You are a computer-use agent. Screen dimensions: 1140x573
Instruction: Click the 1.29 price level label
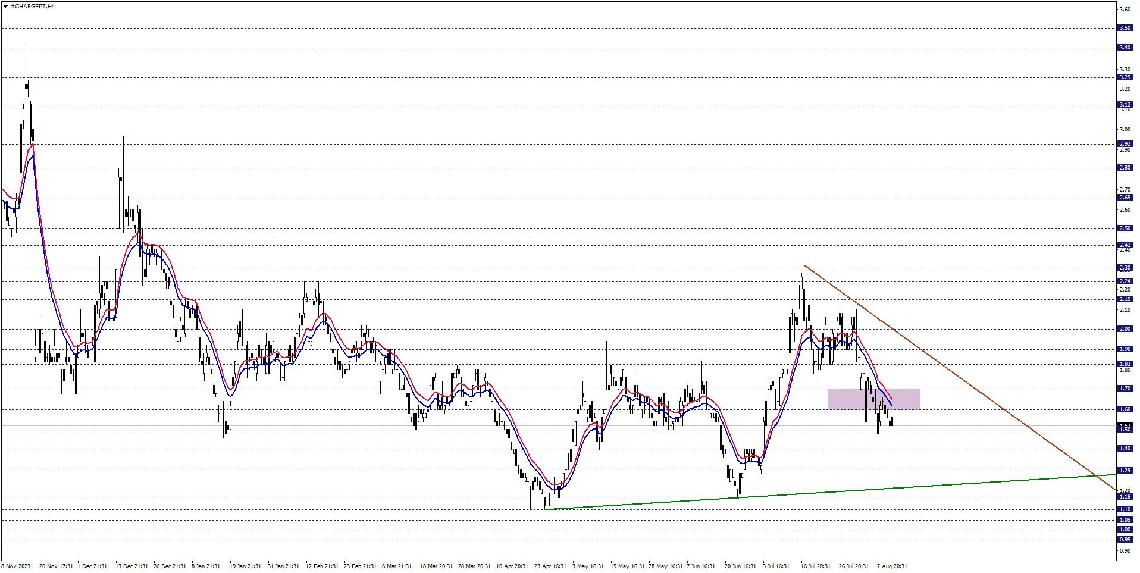tap(1125, 471)
